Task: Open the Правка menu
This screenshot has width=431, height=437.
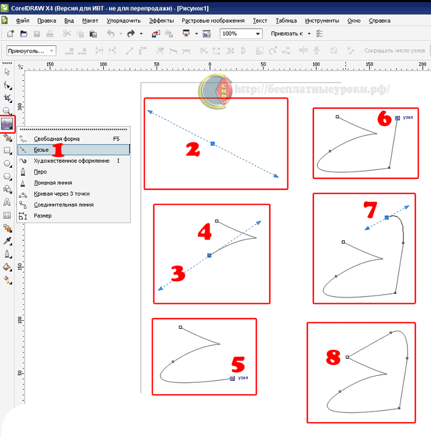Action: (x=47, y=21)
